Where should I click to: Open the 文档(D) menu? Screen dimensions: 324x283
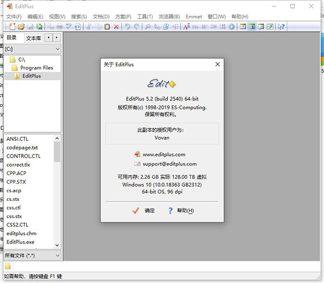tap(102, 17)
